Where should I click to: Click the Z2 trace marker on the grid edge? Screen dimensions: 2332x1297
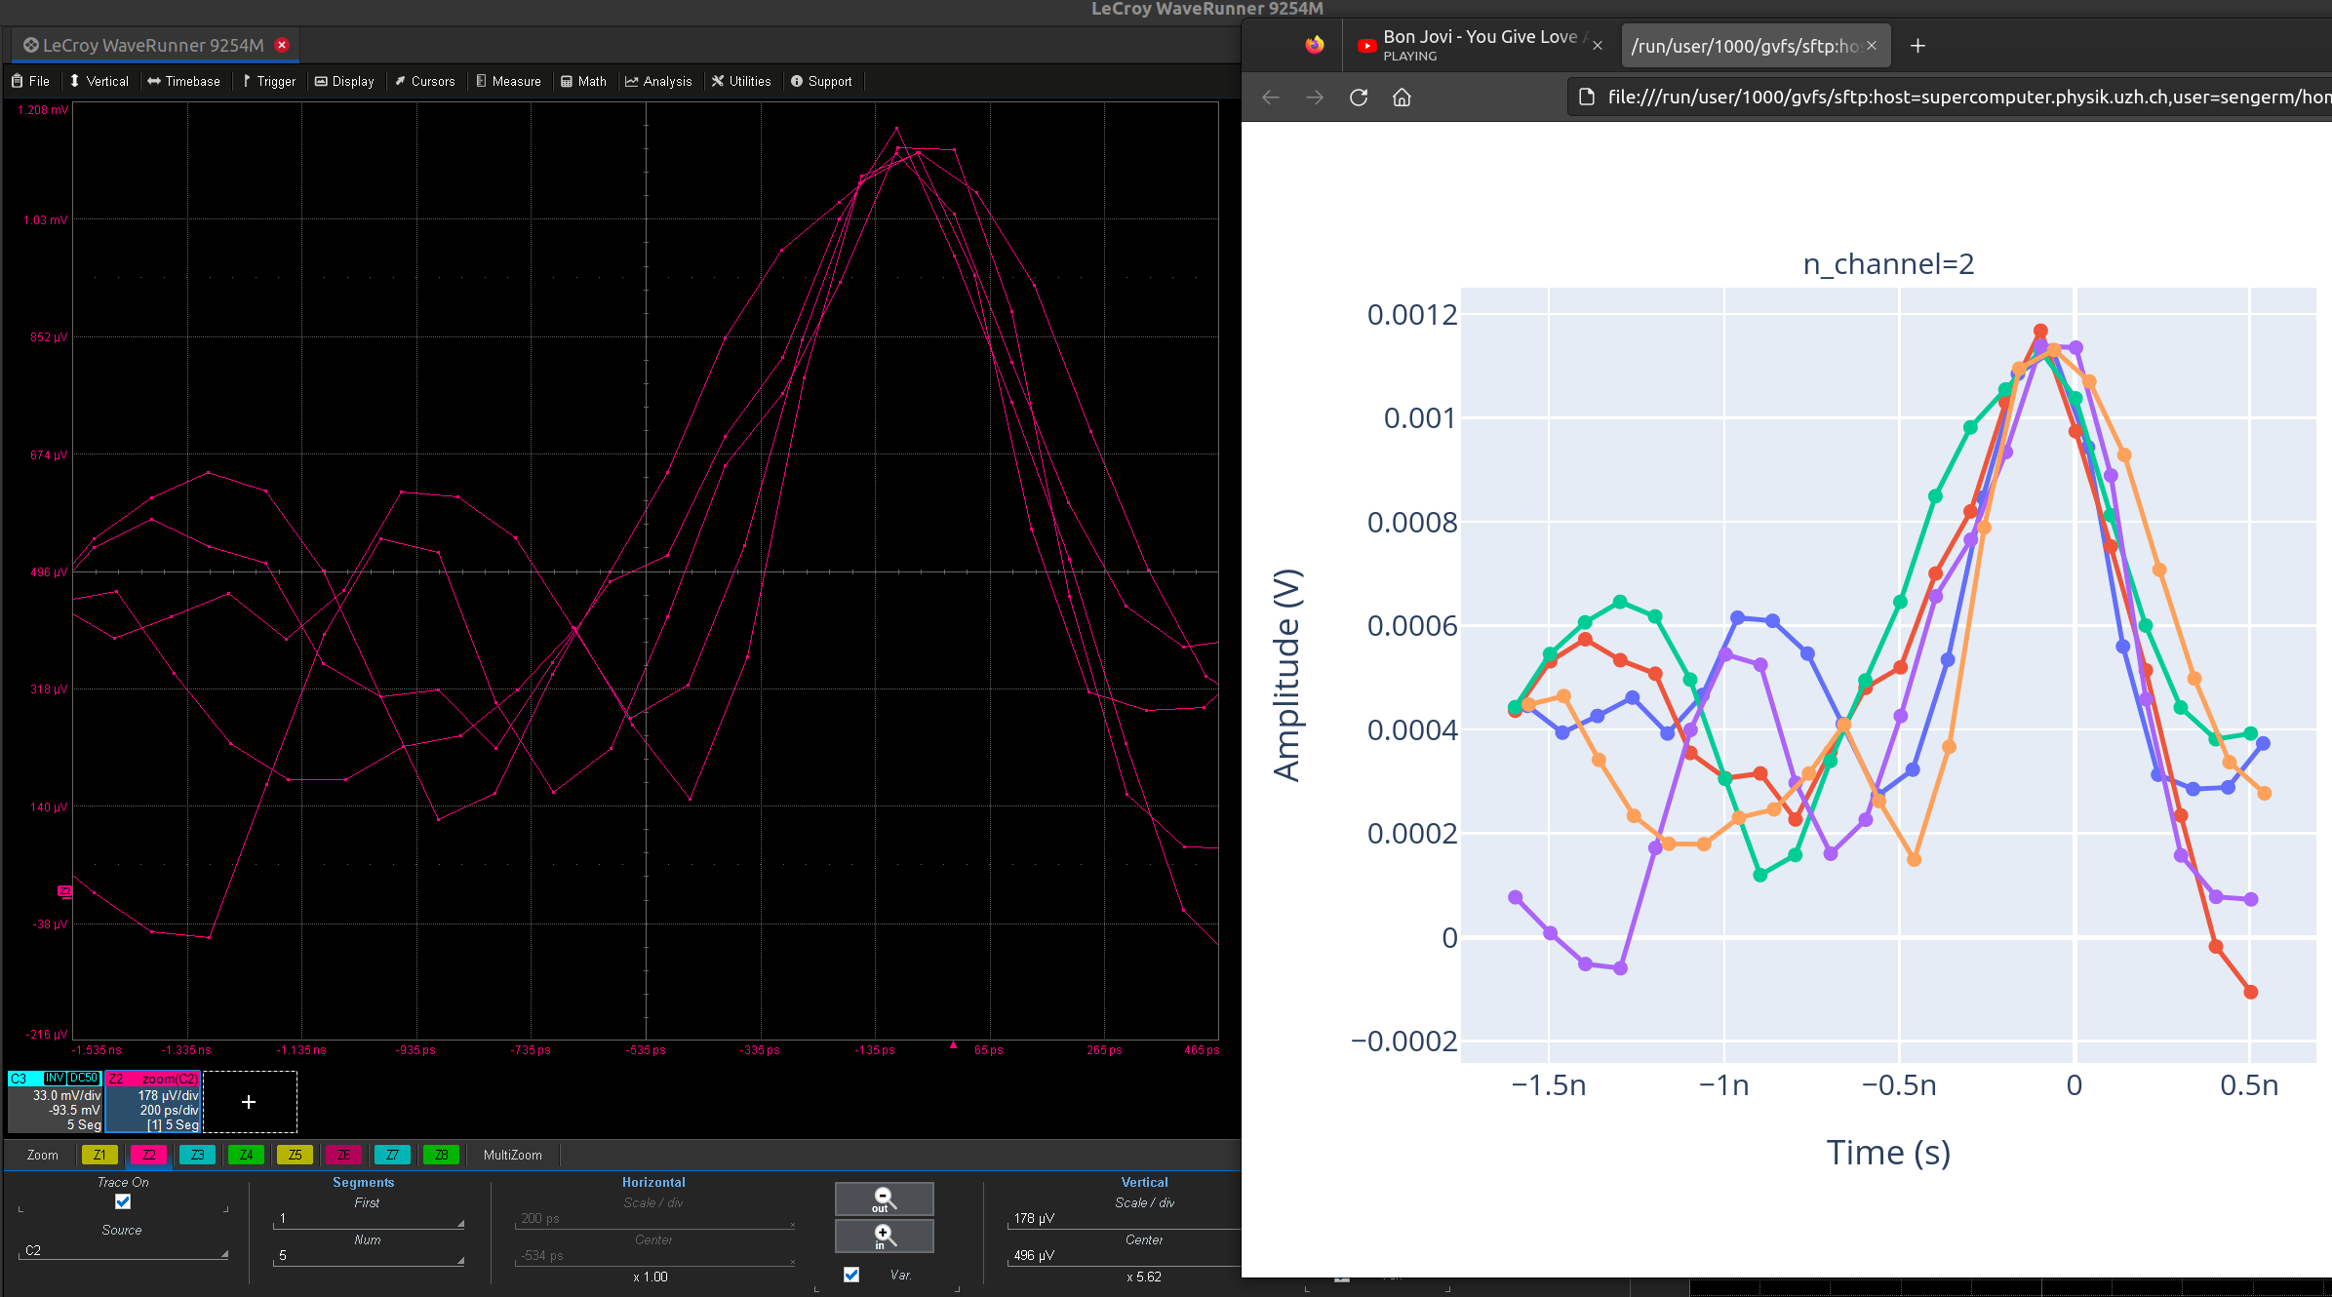click(64, 891)
